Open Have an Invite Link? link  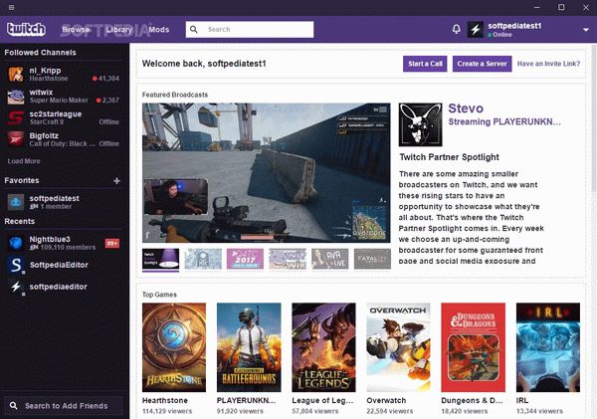click(548, 64)
